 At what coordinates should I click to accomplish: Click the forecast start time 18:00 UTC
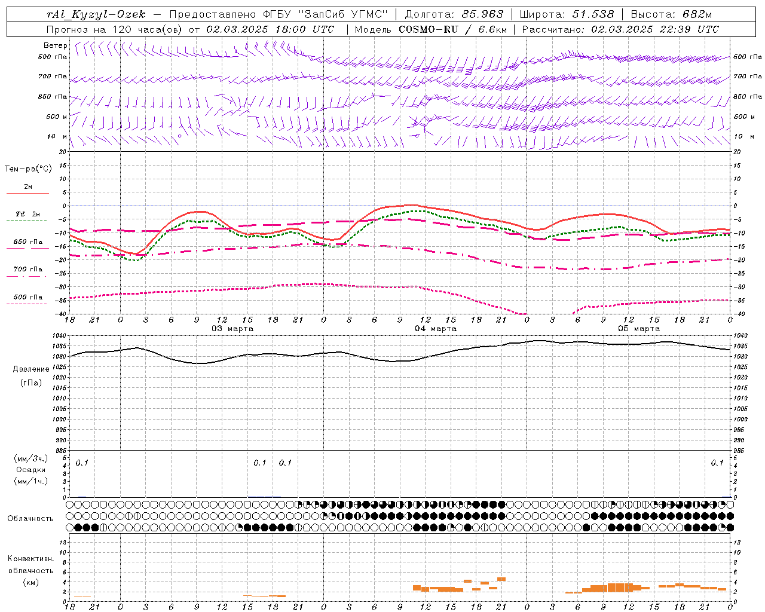click(305, 29)
